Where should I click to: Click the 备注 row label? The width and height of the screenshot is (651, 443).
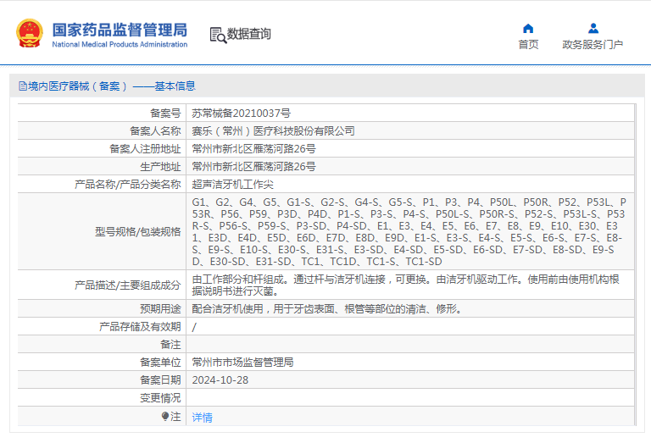coord(170,345)
